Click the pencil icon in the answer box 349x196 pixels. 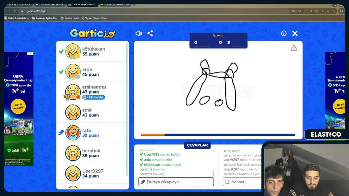click(x=143, y=182)
